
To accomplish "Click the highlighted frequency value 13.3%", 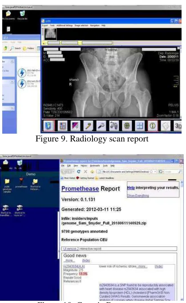I will tap(83, 274).
